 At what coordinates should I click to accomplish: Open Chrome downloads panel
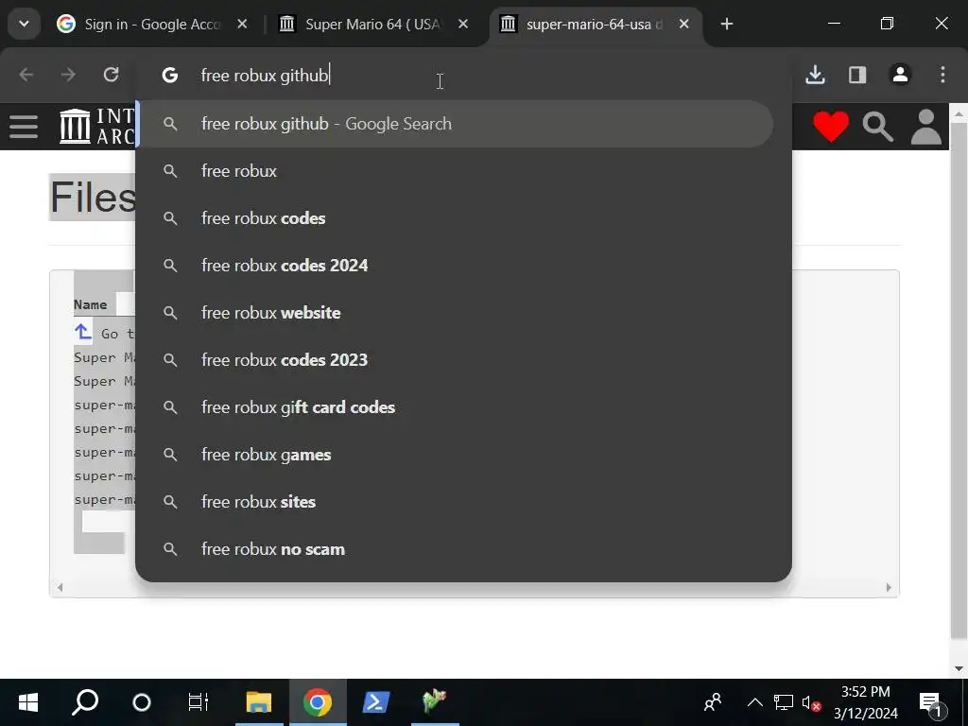click(815, 75)
